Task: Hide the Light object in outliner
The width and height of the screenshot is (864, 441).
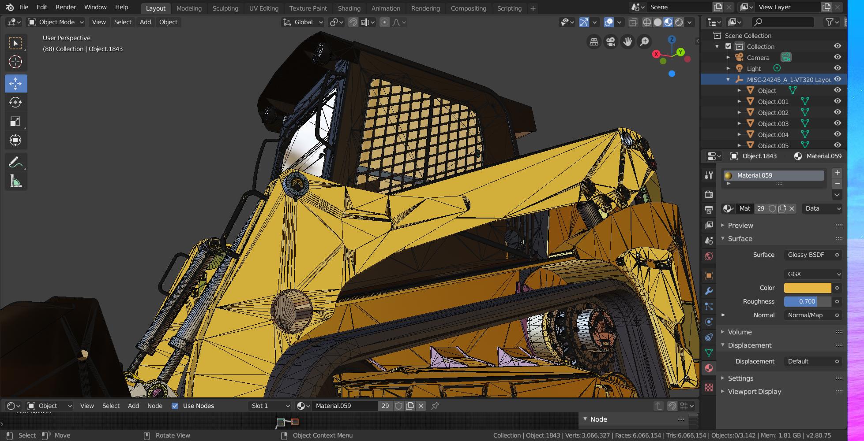Action: 837,68
